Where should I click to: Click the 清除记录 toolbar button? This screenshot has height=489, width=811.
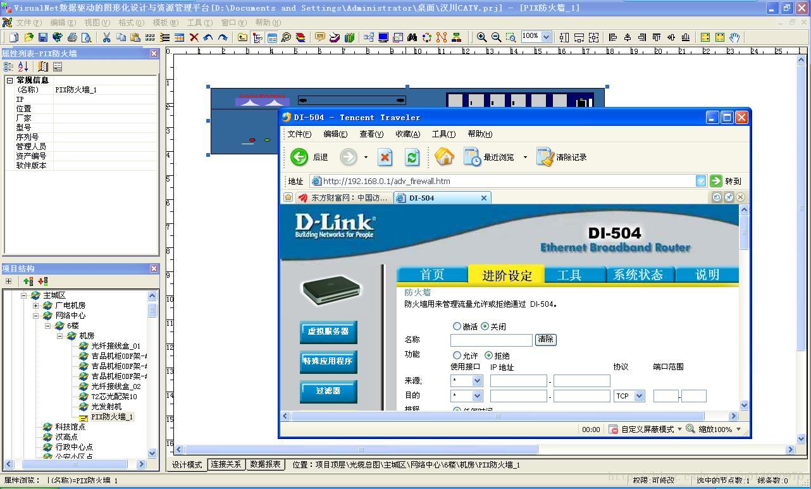562,157
